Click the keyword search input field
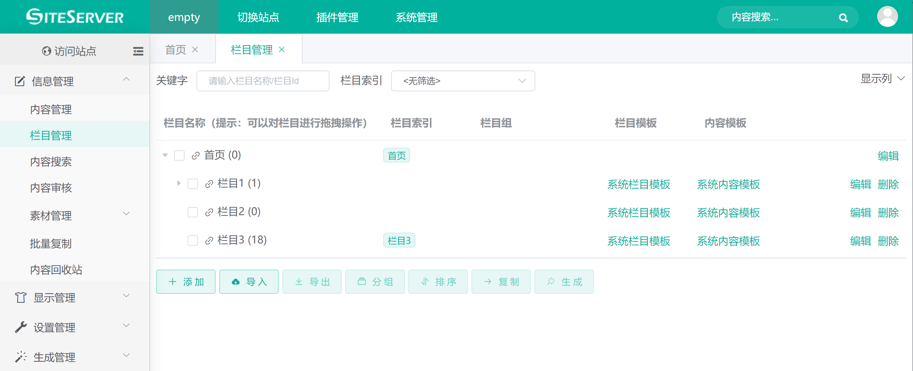 pos(263,81)
